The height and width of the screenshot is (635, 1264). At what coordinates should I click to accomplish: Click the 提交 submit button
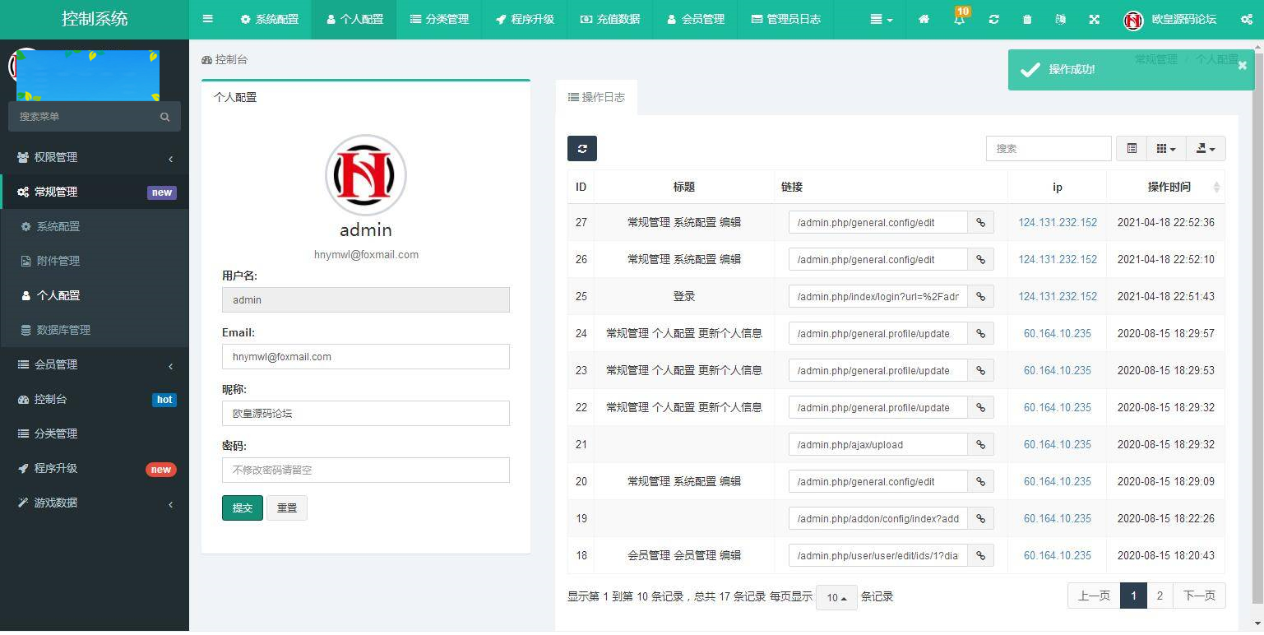[242, 508]
